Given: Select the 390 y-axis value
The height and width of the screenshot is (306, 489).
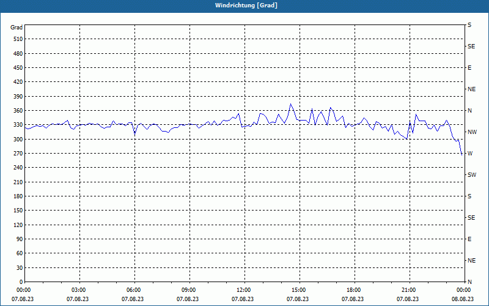Looking at the screenshot, I should click(x=18, y=97).
